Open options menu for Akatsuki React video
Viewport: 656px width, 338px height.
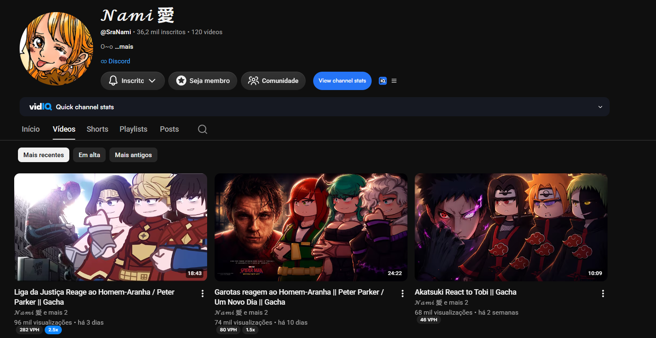(603, 293)
